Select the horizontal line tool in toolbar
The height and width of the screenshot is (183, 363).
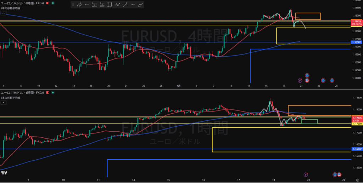click(133, 5)
